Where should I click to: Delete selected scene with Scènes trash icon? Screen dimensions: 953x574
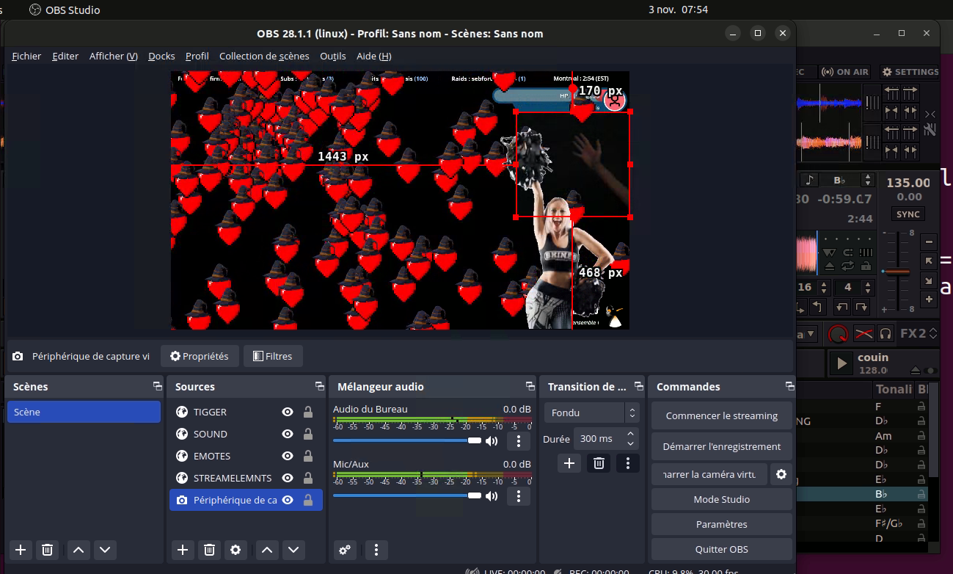pyautogui.click(x=47, y=549)
